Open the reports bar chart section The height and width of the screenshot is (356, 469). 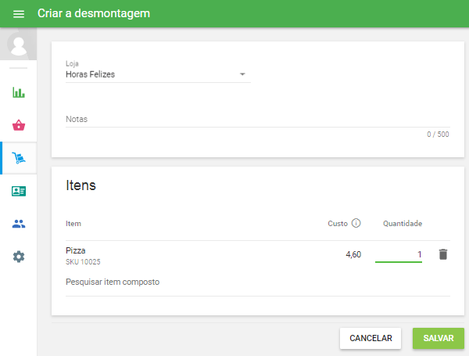coord(19,92)
